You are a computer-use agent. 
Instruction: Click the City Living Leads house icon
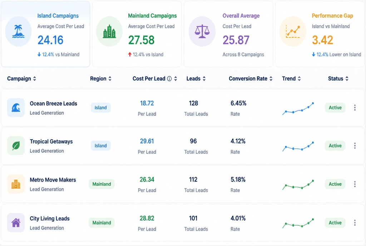(16, 223)
